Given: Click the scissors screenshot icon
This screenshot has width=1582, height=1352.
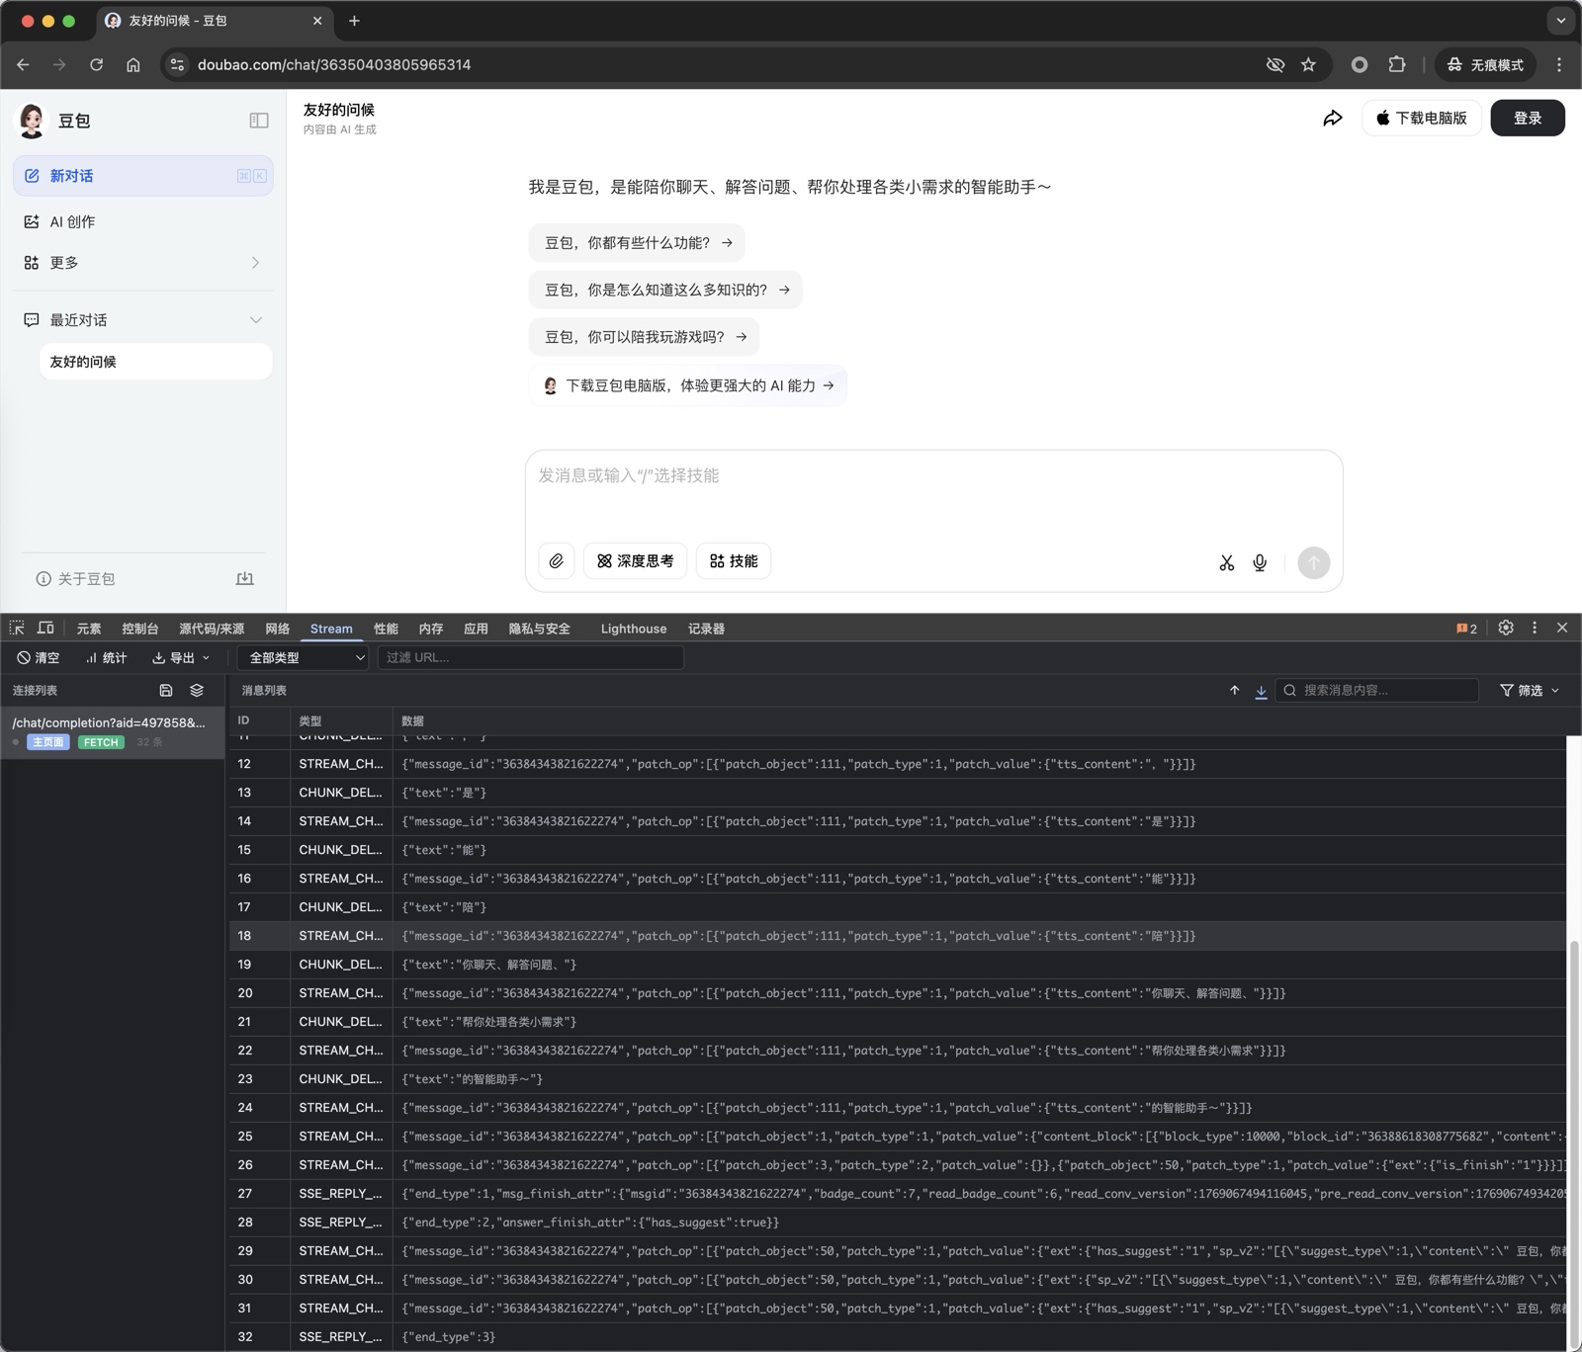Looking at the screenshot, I should point(1227,562).
